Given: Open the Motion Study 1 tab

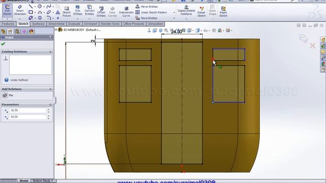Looking at the screenshot, I should point(43,181).
